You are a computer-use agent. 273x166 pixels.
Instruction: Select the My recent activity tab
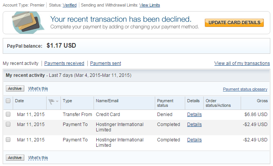[21, 63]
